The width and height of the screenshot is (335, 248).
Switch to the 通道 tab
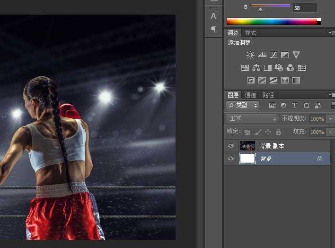click(251, 95)
